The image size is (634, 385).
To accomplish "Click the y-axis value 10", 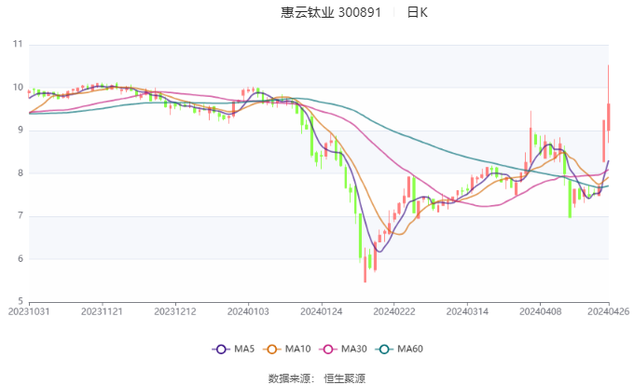I will coord(18,88).
